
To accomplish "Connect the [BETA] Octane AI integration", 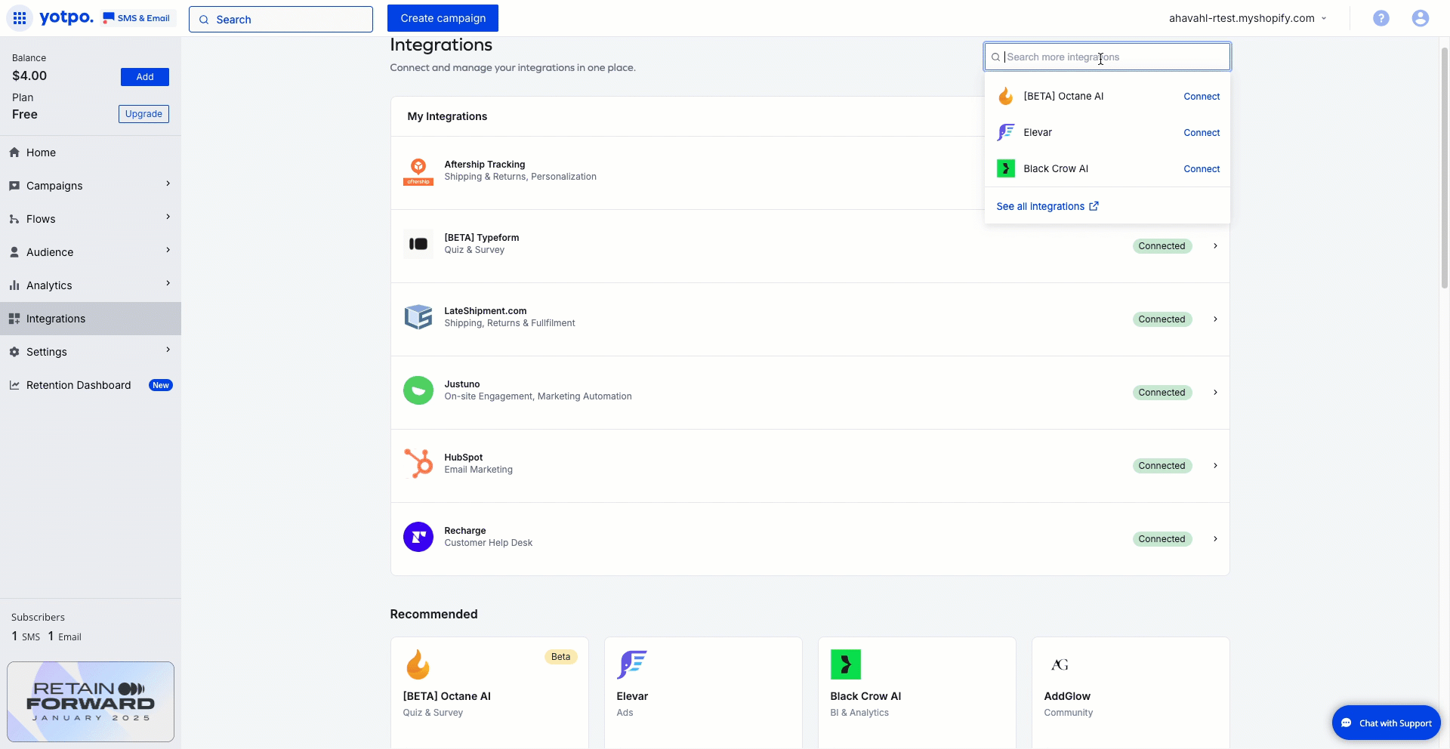I will 1202,97.
